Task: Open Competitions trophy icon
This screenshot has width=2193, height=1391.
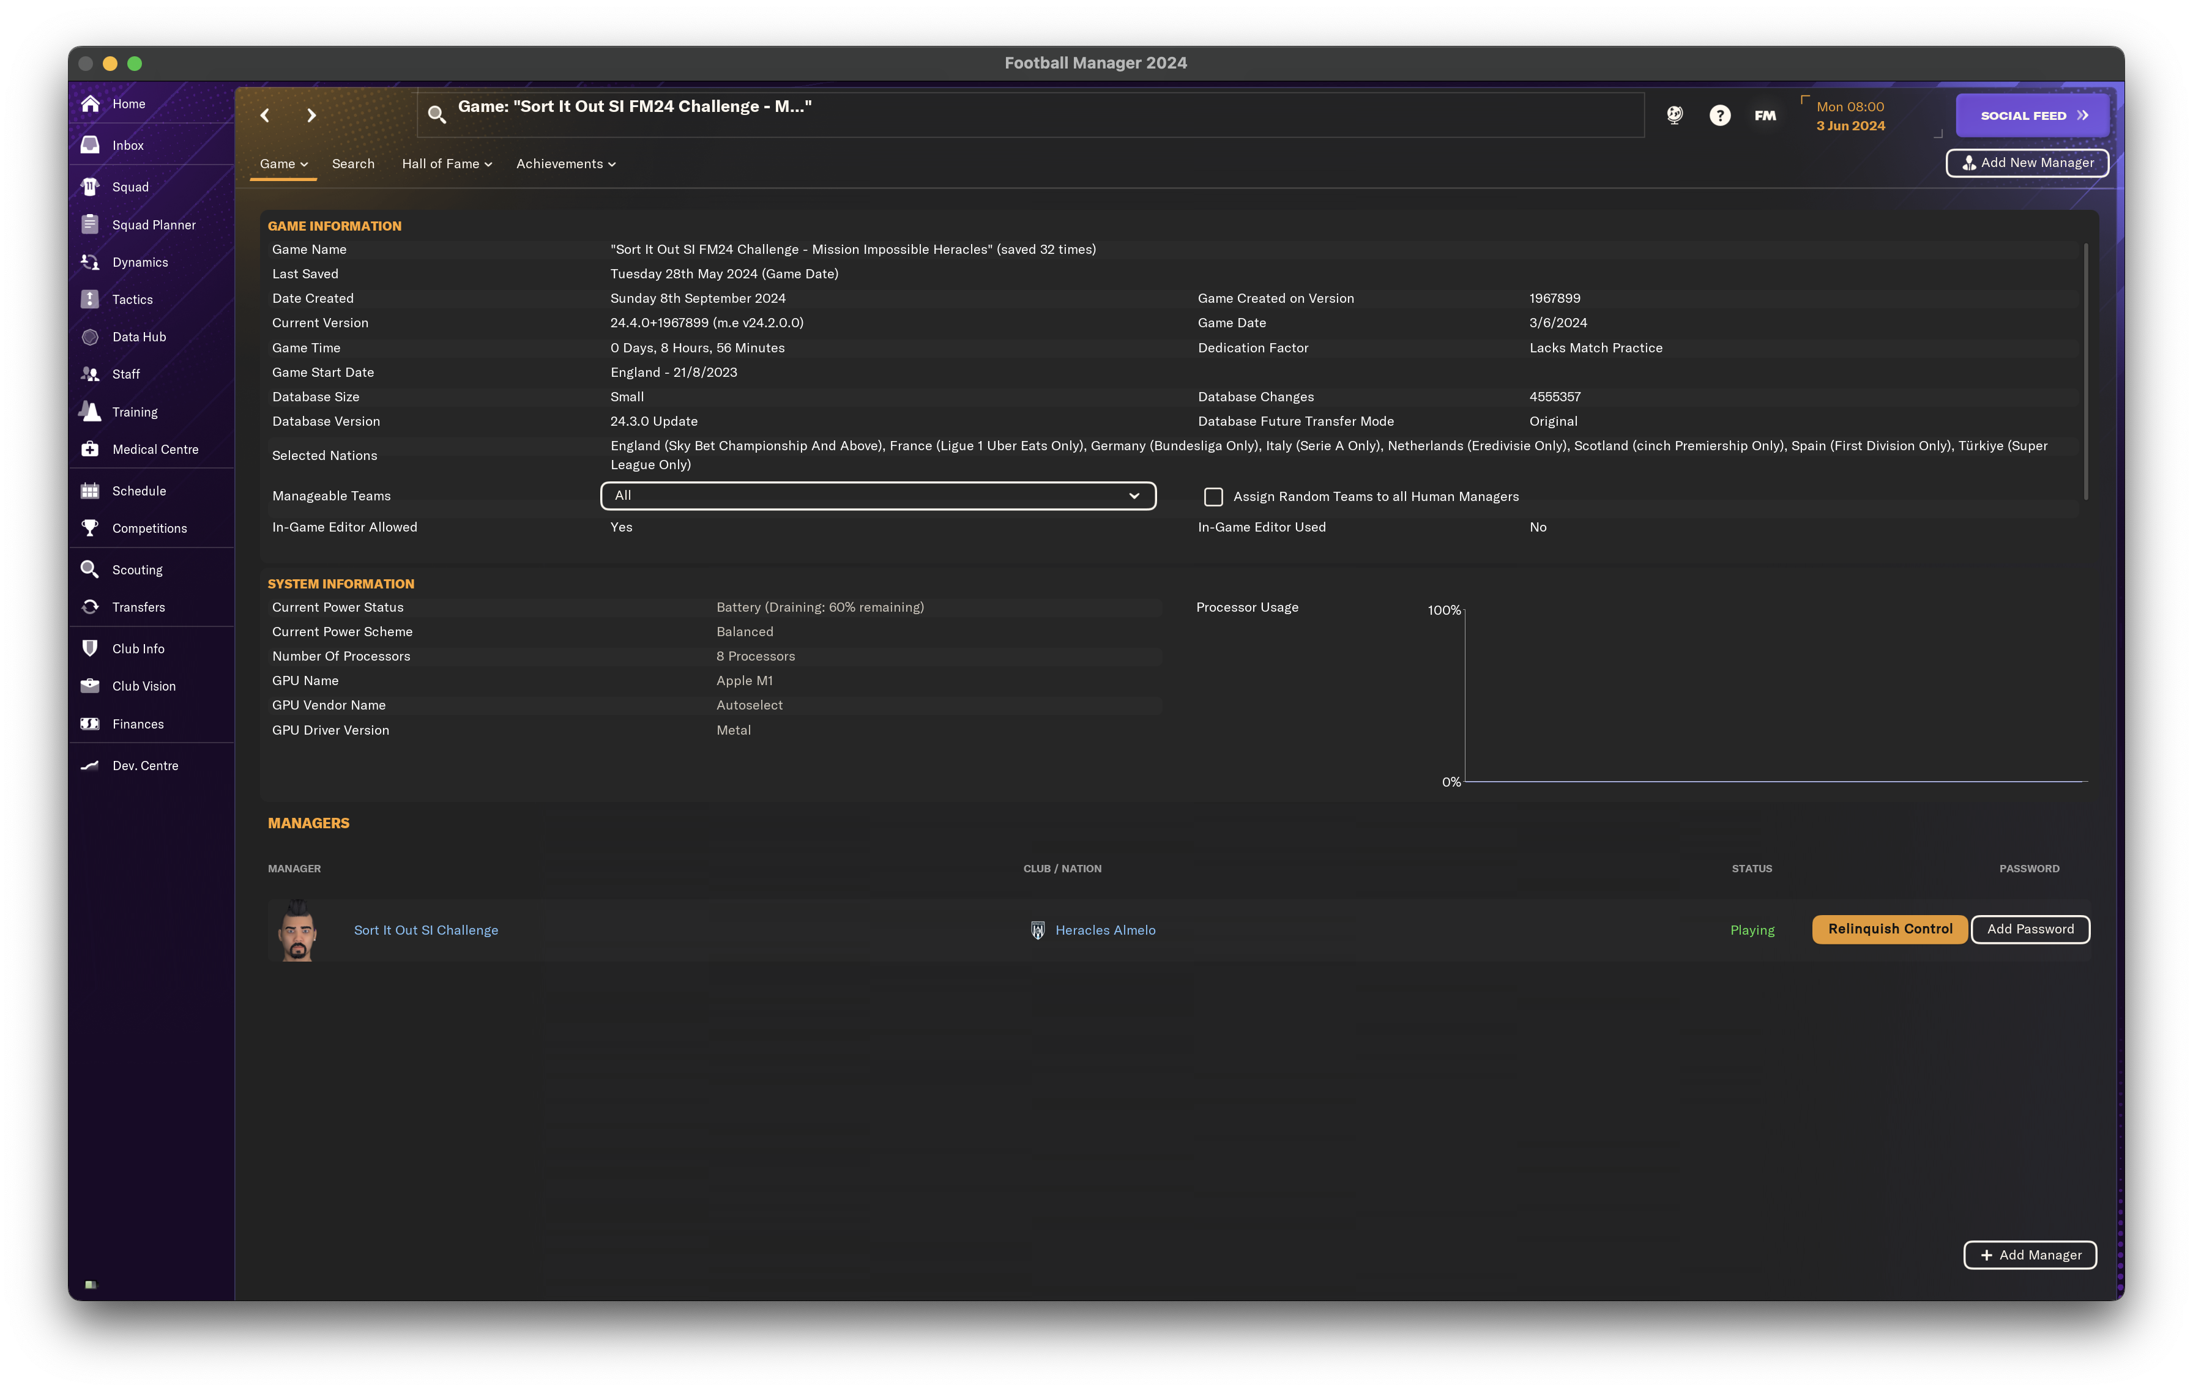Action: [x=90, y=528]
